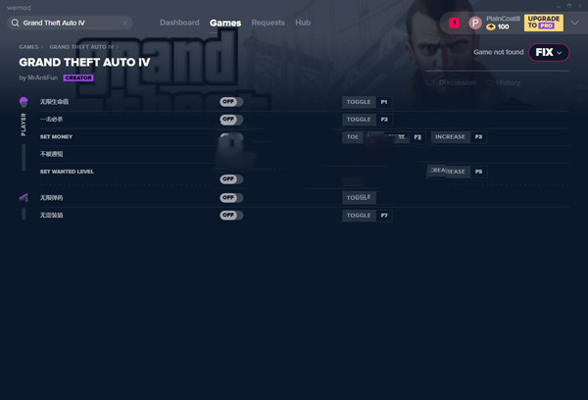Switch to the Dashboard tab

(x=179, y=23)
